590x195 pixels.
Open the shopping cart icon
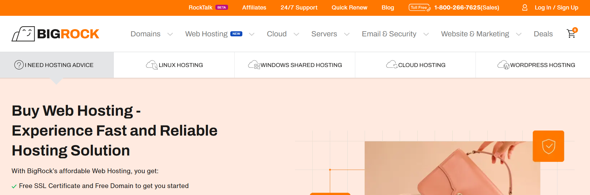[571, 34]
